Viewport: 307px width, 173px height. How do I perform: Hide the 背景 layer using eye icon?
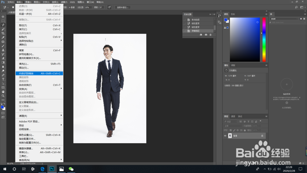pyautogui.click(x=225, y=136)
